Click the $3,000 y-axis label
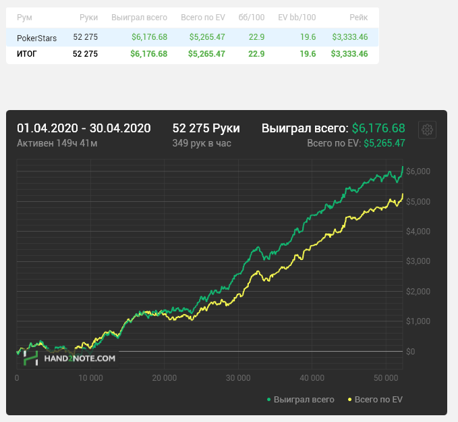This screenshot has height=422, width=458. (418, 261)
